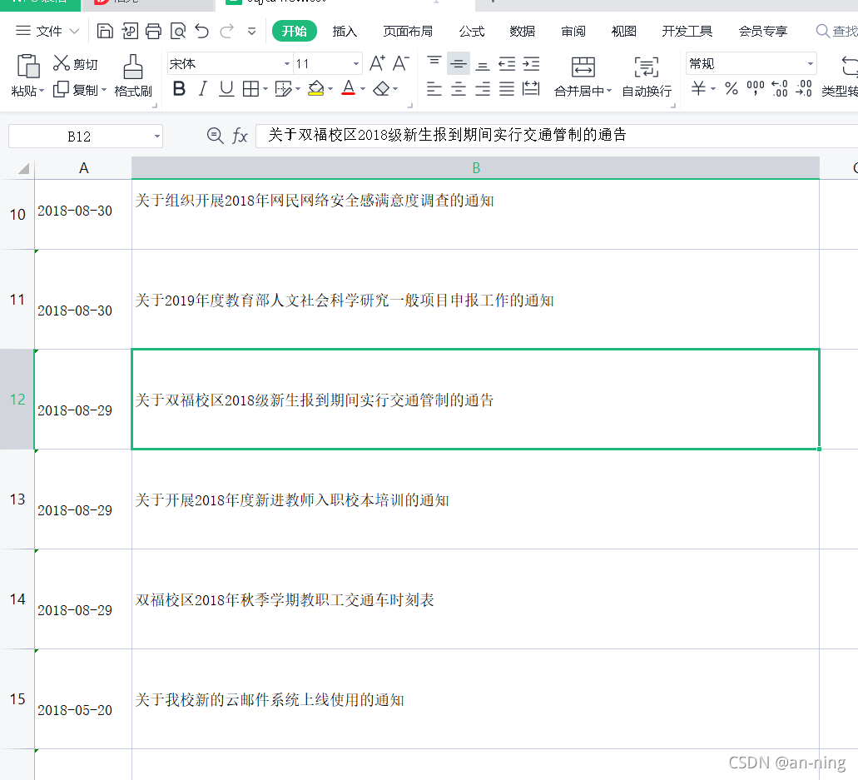Undo the last action
Image resolution: width=858 pixels, height=780 pixels.
pyautogui.click(x=202, y=31)
